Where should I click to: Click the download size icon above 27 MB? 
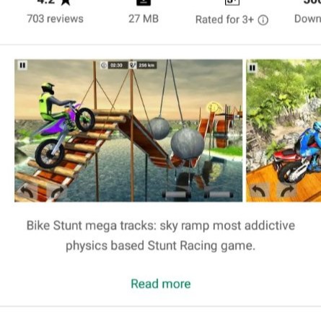[144, 2]
